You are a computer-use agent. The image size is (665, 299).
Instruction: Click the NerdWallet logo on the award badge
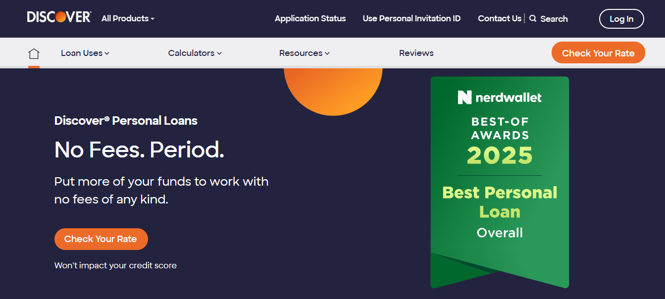point(500,98)
